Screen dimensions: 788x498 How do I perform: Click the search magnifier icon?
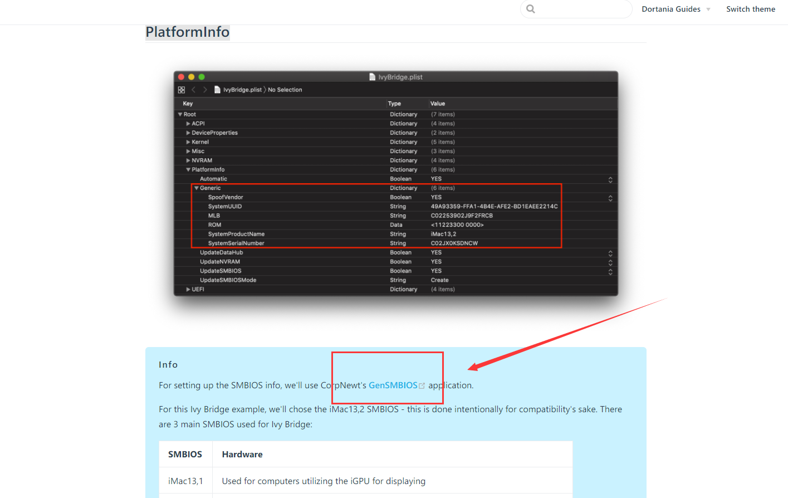coord(531,9)
